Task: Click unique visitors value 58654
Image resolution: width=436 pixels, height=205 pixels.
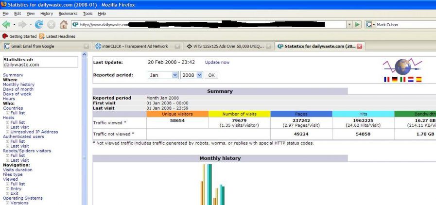Action: click(177, 120)
